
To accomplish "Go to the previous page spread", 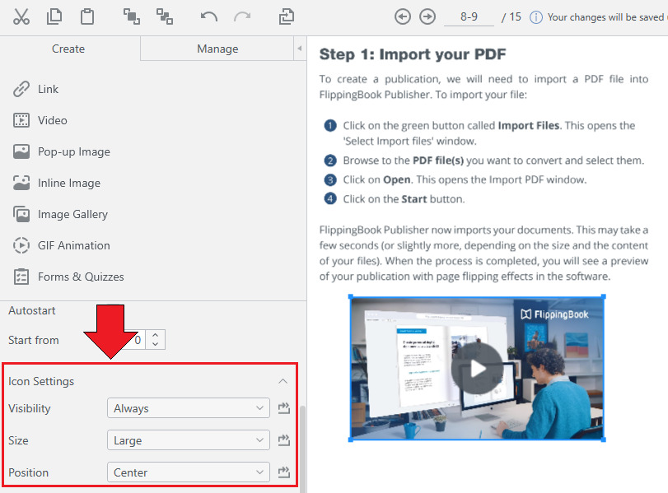I will (402, 17).
